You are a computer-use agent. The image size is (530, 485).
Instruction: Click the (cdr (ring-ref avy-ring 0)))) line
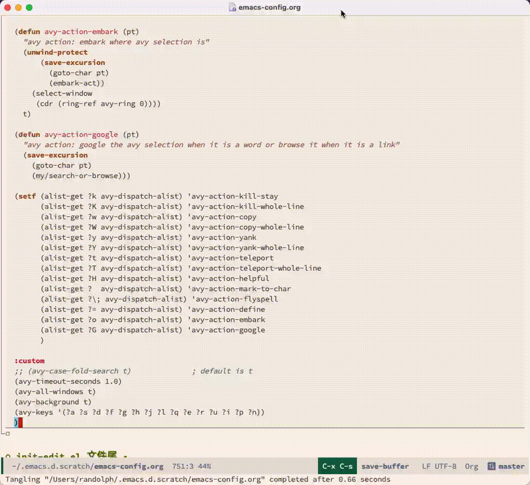(98, 104)
